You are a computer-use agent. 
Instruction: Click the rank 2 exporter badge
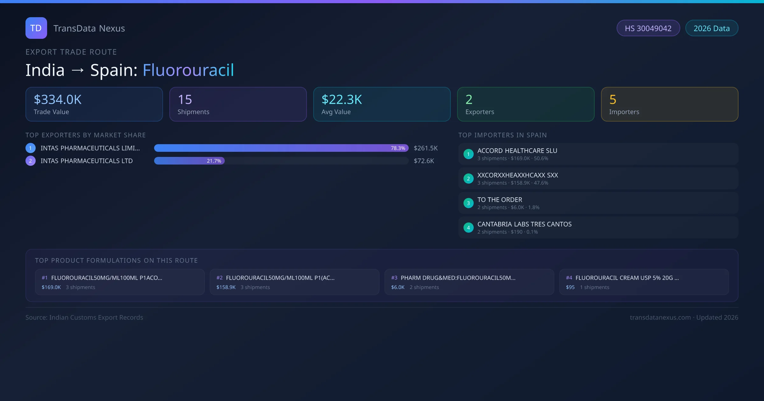tap(31, 161)
